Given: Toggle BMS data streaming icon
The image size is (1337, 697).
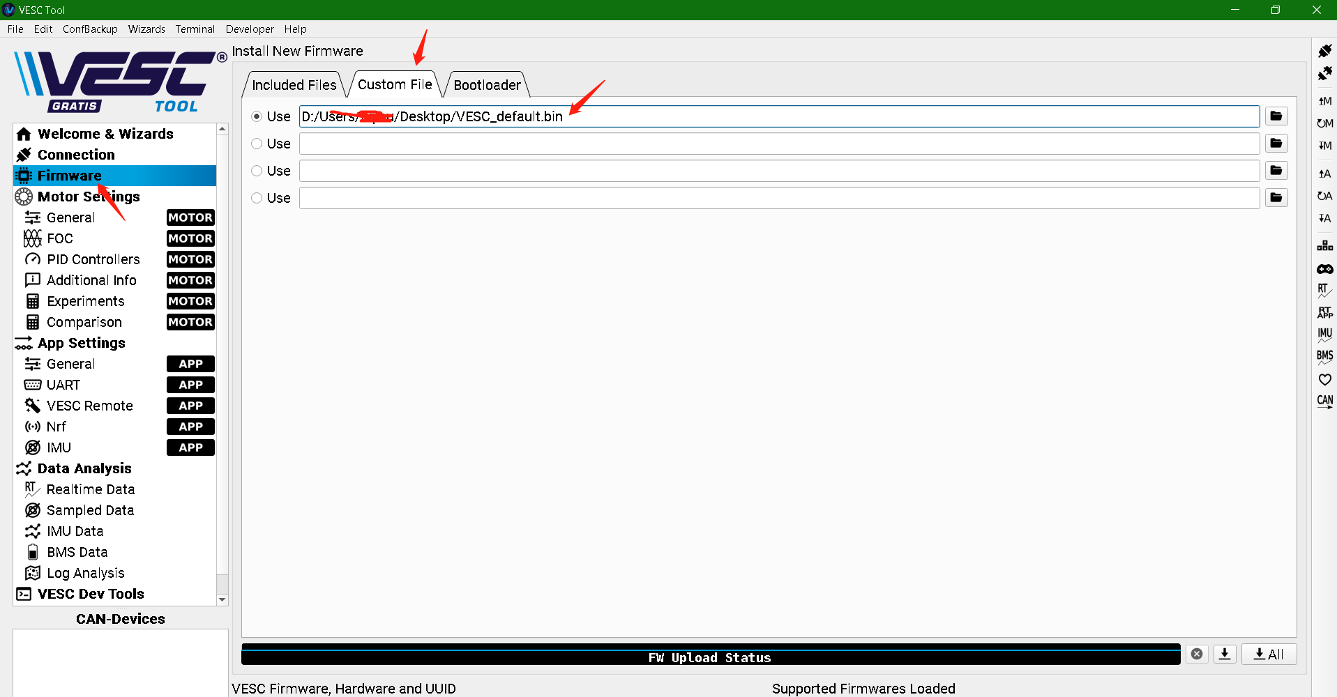Looking at the screenshot, I should tap(1324, 357).
